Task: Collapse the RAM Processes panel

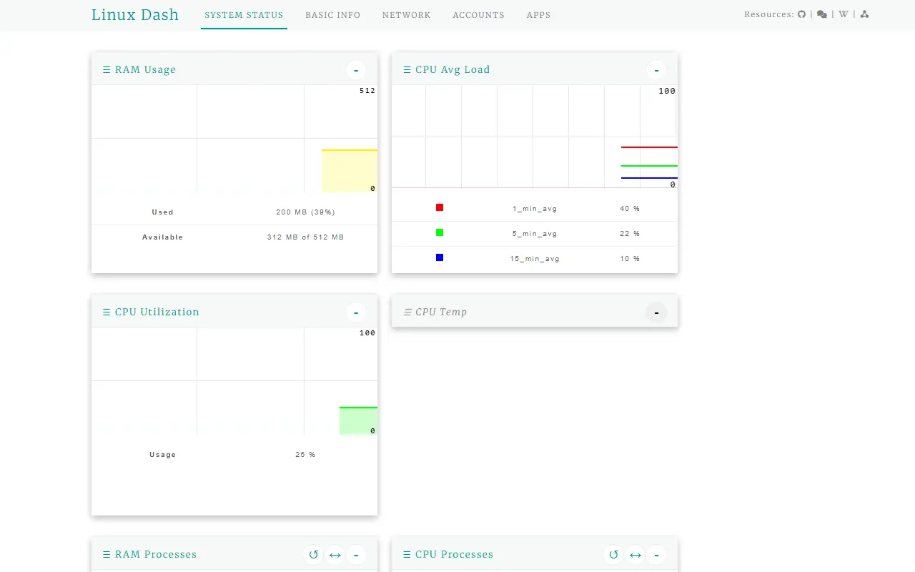Action: coord(356,555)
